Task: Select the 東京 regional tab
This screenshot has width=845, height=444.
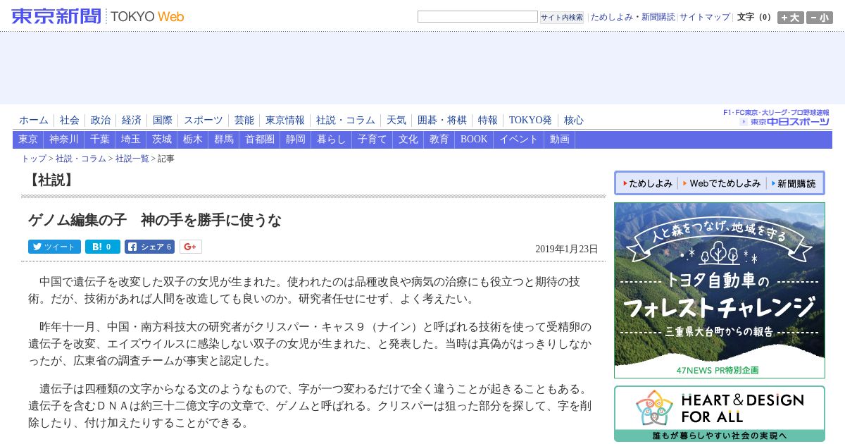Action: pyautogui.click(x=28, y=140)
